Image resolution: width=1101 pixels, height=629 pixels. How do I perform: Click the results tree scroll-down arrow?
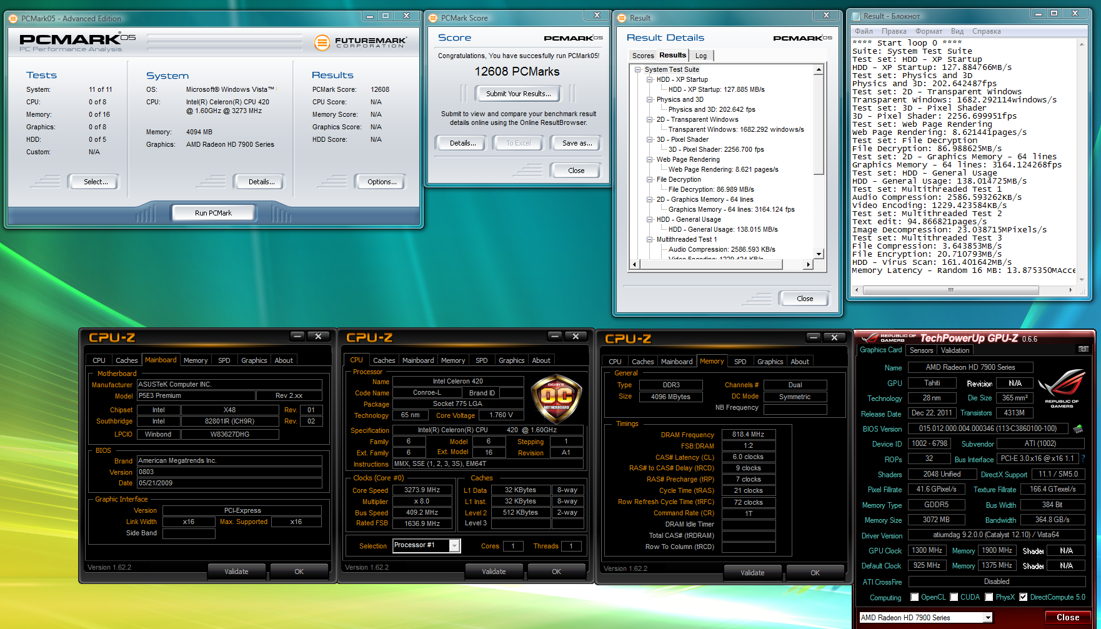click(819, 254)
